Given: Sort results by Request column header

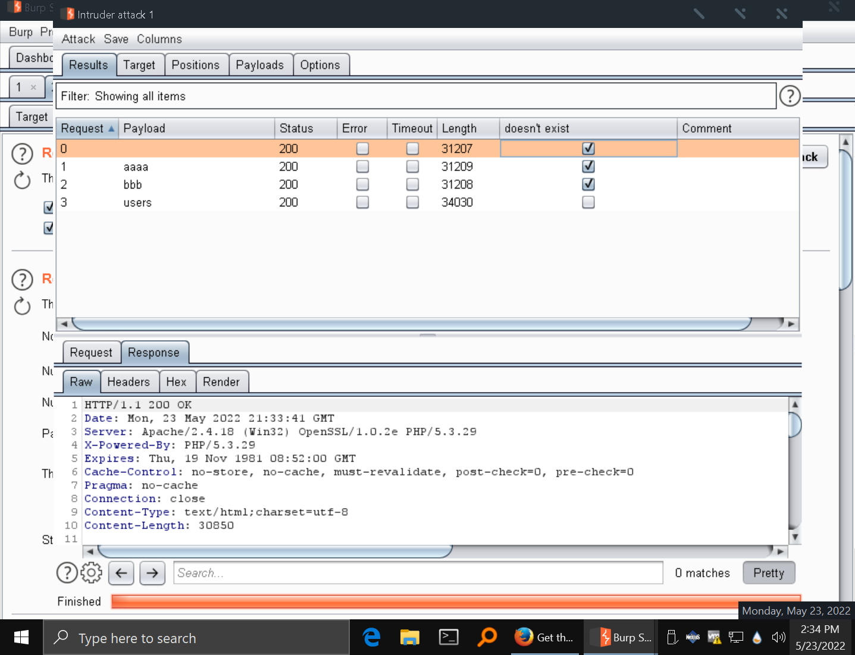Looking at the screenshot, I should click(87, 129).
